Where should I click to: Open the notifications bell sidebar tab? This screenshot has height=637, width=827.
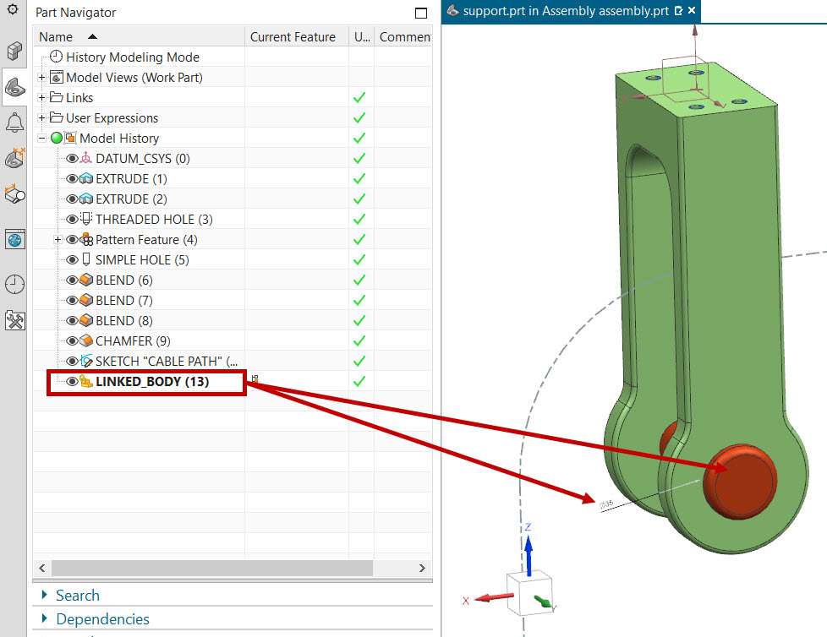click(14, 122)
